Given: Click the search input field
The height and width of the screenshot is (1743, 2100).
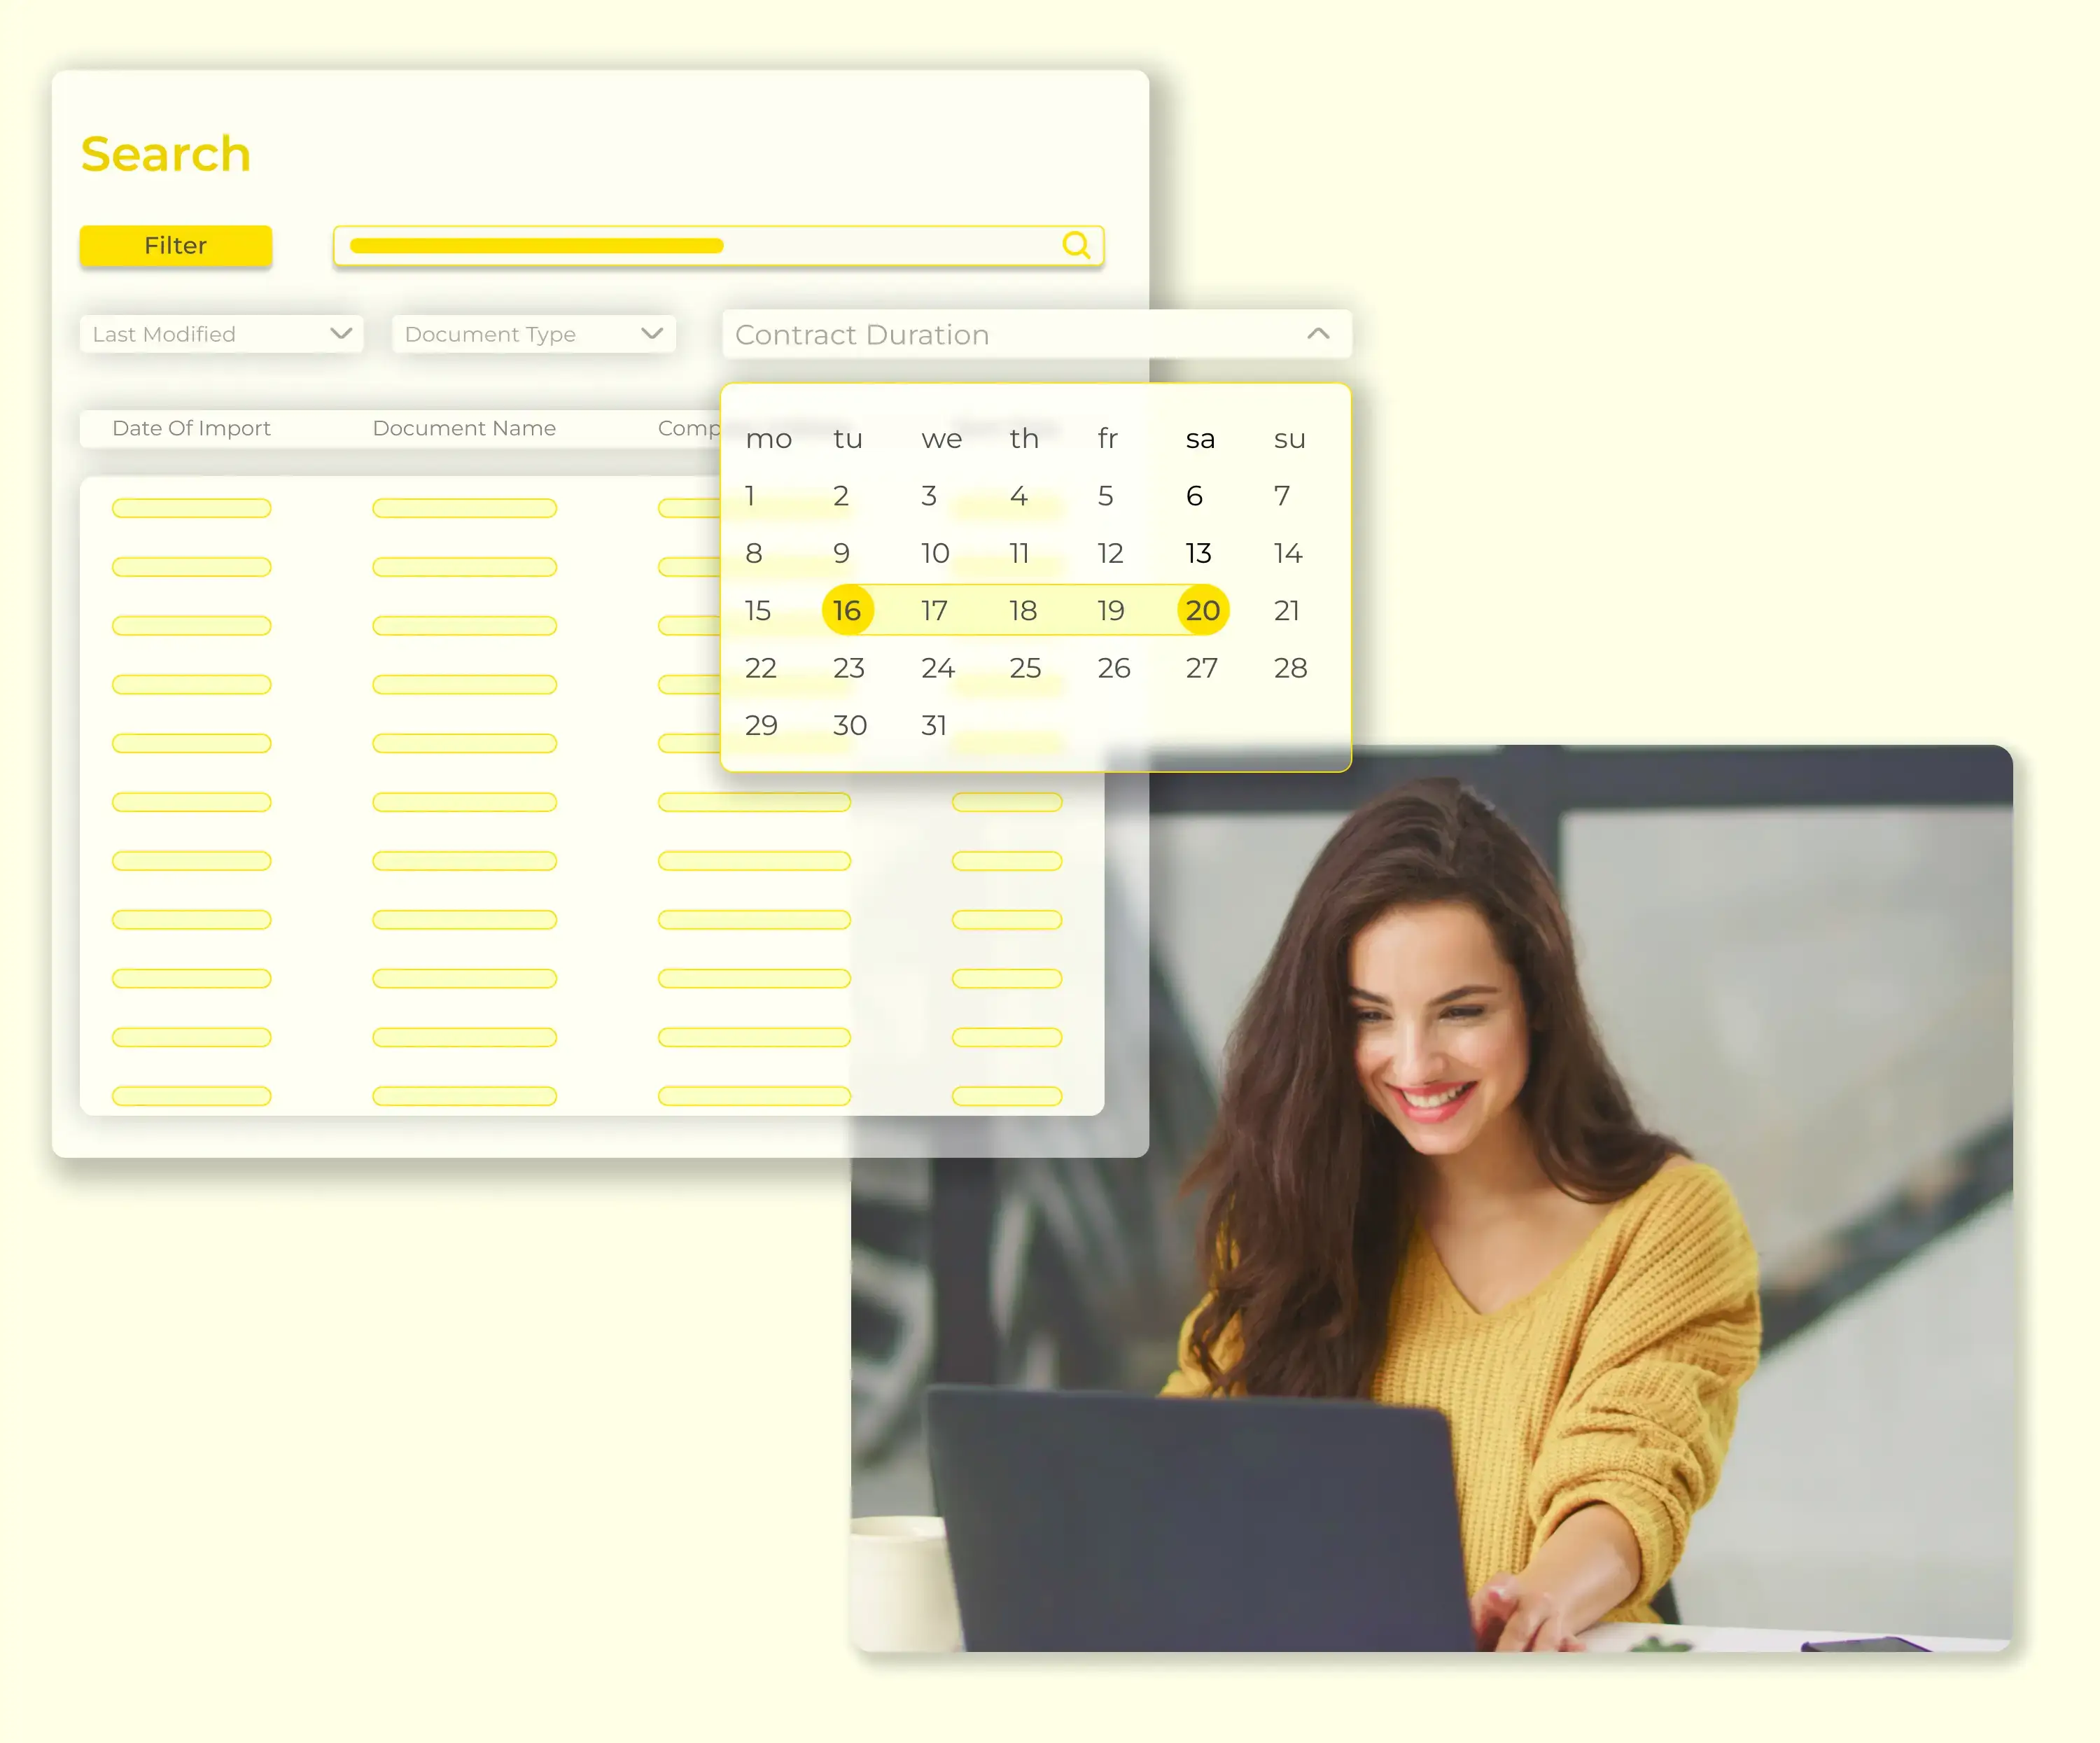Looking at the screenshot, I should 719,246.
